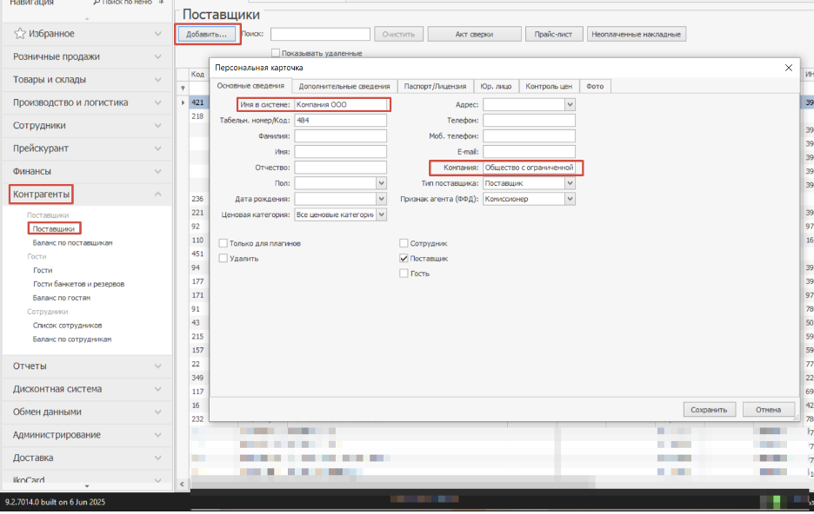Click the Табельн. номер/Код field
Viewport: 814px width, 514px height.
tap(341, 120)
